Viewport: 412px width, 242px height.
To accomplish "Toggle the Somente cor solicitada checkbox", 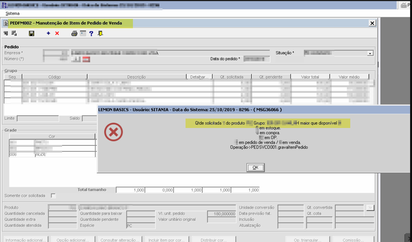I will click(53, 196).
